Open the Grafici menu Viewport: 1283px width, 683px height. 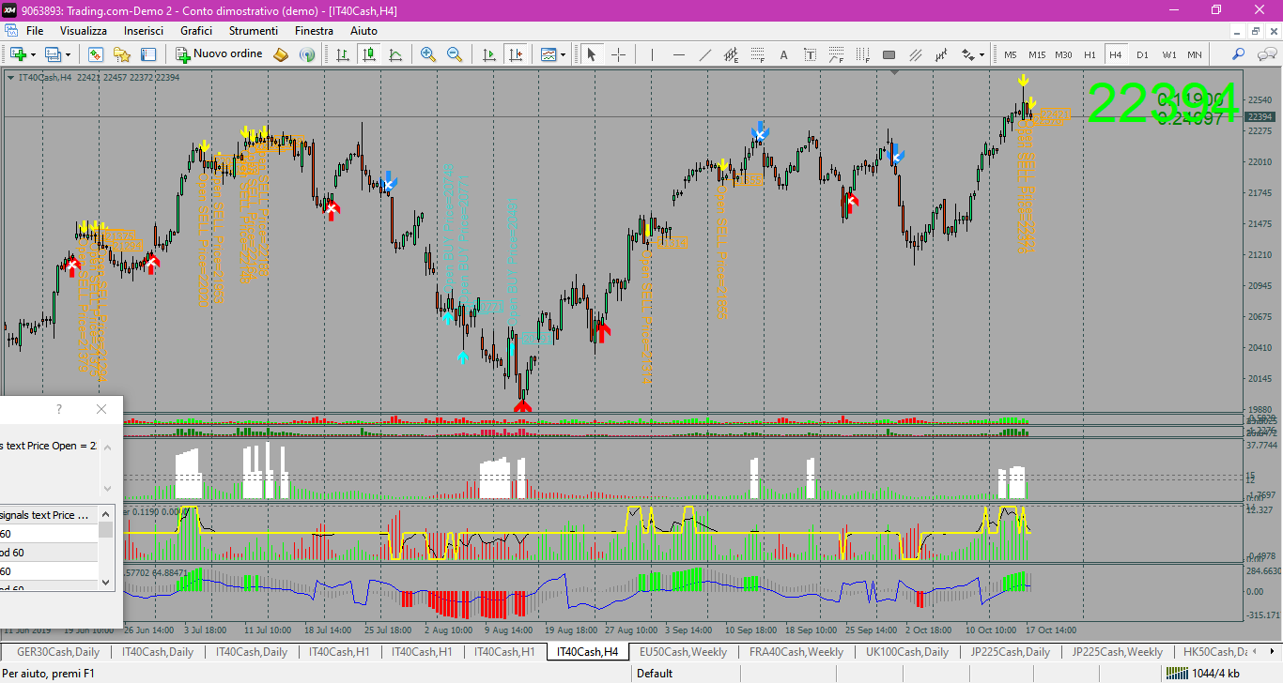pos(196,31)
